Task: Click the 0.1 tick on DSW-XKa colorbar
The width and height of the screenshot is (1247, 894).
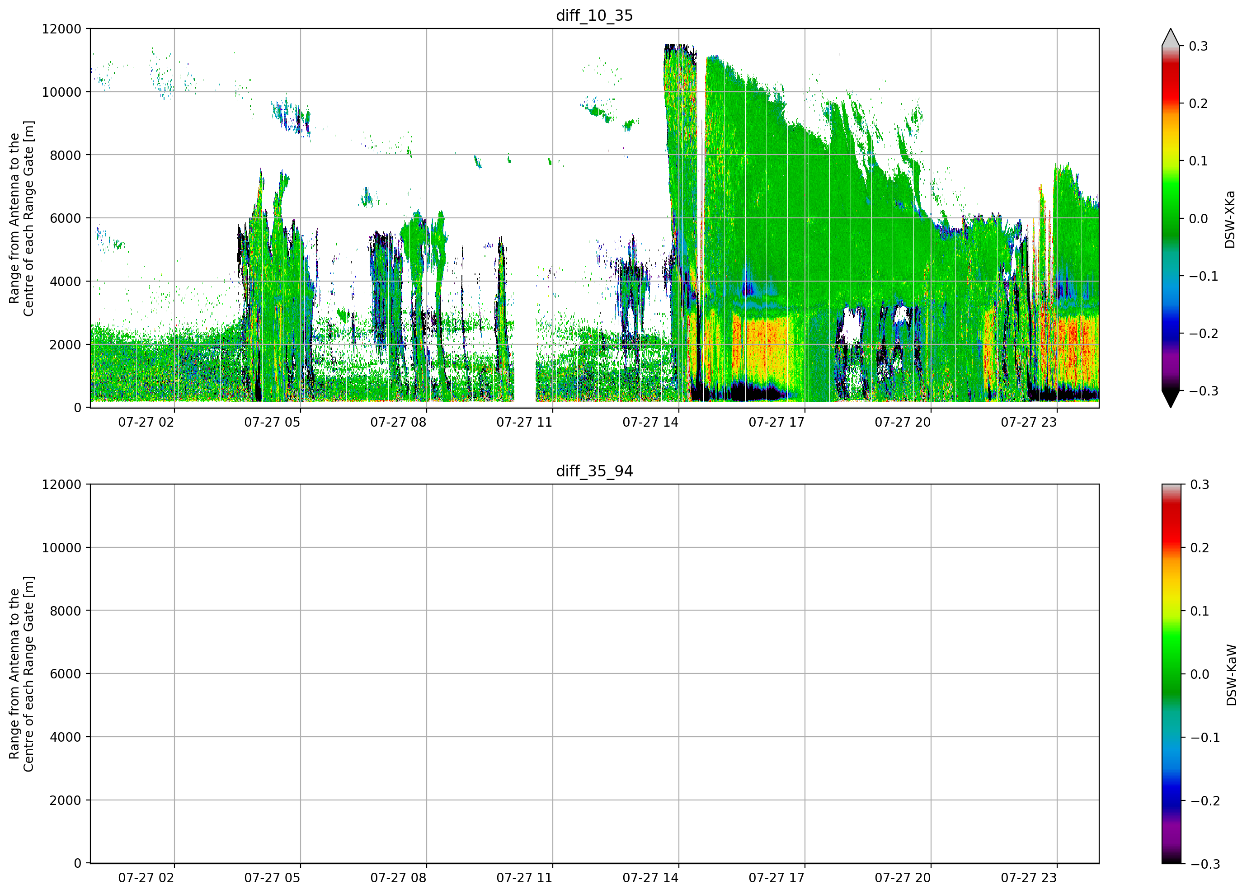Action: (1199, 161)
